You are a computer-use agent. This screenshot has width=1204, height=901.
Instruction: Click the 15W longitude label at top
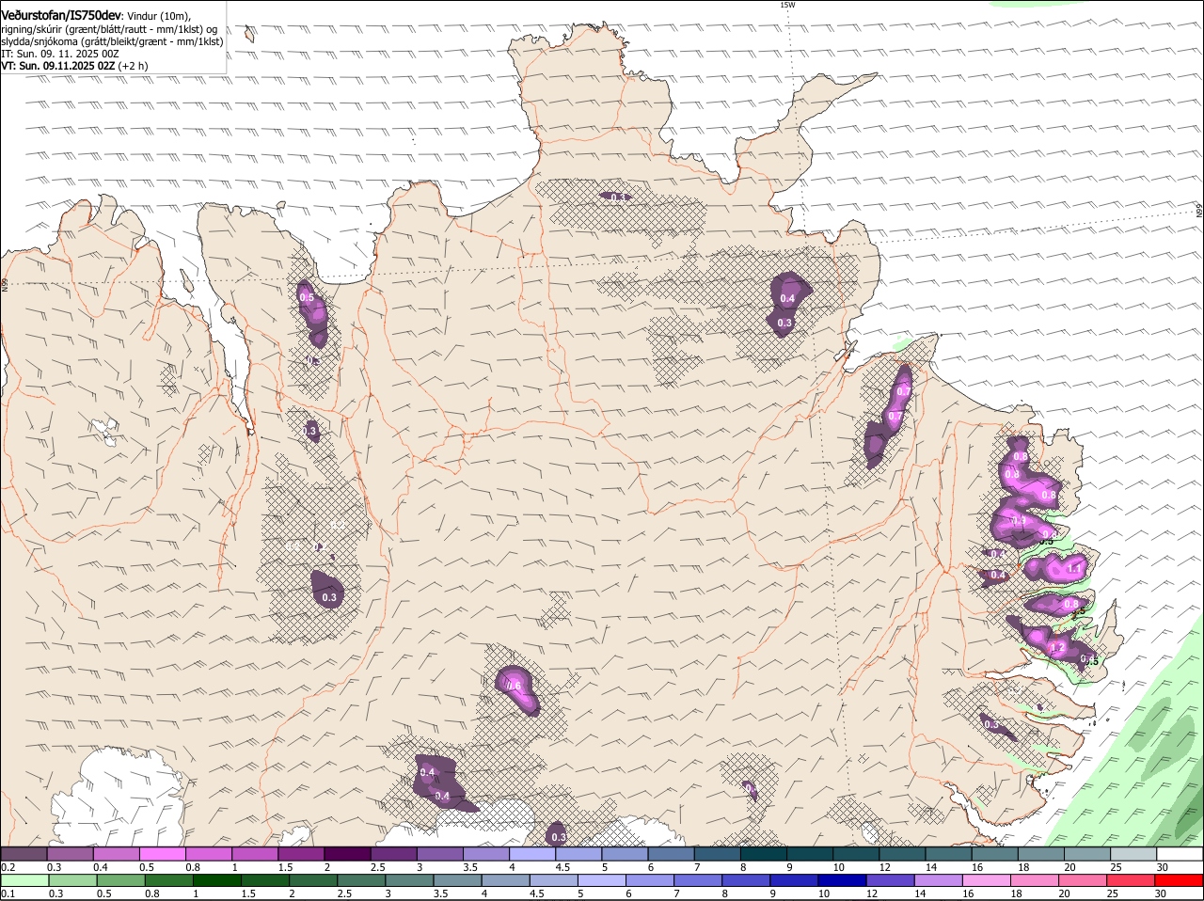coord(787,5)
